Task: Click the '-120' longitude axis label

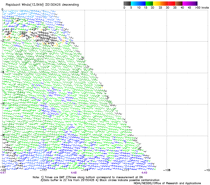Action: (3, 170)
